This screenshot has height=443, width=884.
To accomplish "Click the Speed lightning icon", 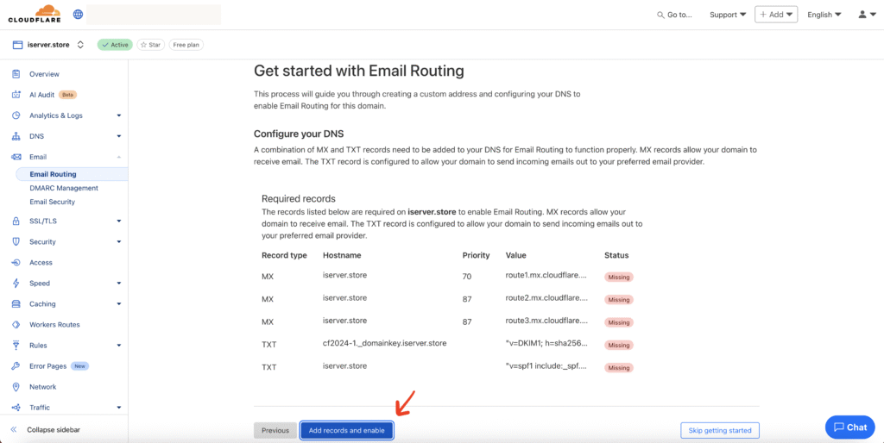I will click(x=16, y=284).
